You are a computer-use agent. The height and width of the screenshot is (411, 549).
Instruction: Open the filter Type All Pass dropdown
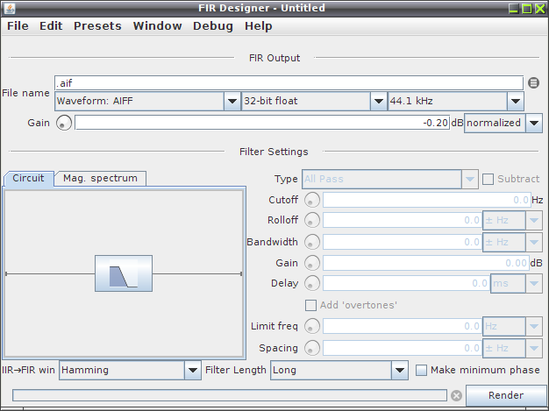click(x=390, y=179)
